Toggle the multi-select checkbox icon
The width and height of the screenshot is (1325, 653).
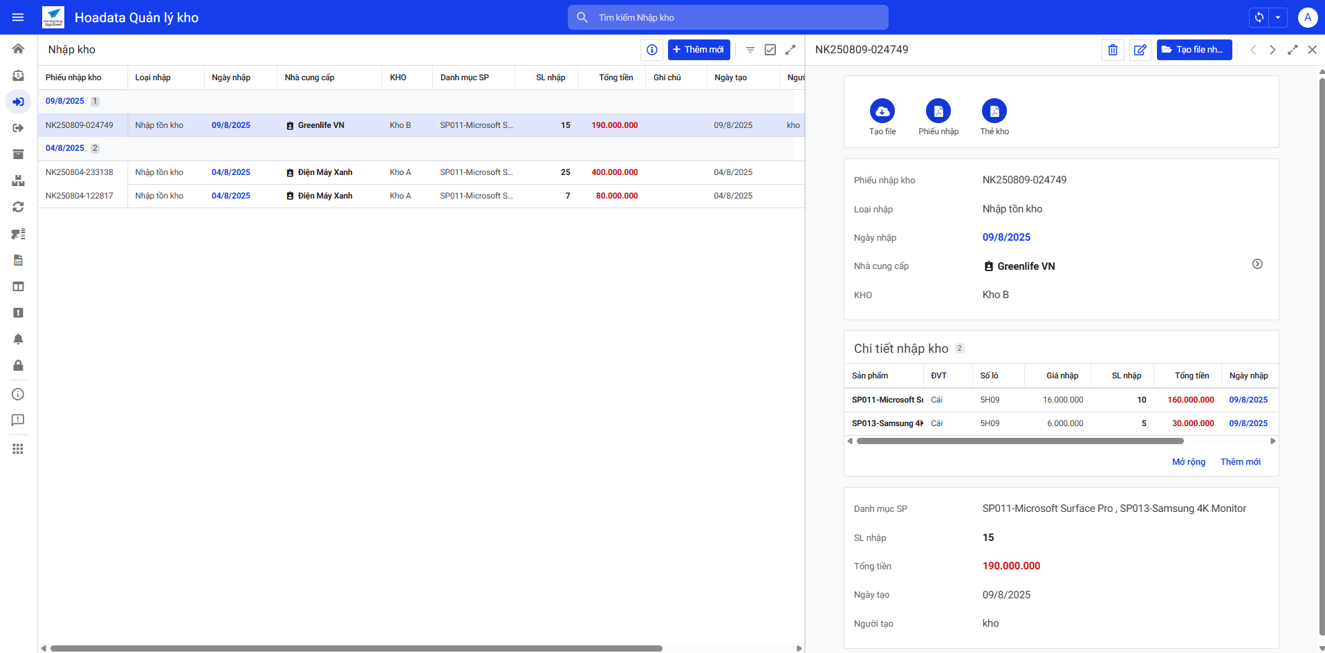click(x=770, y=50)
